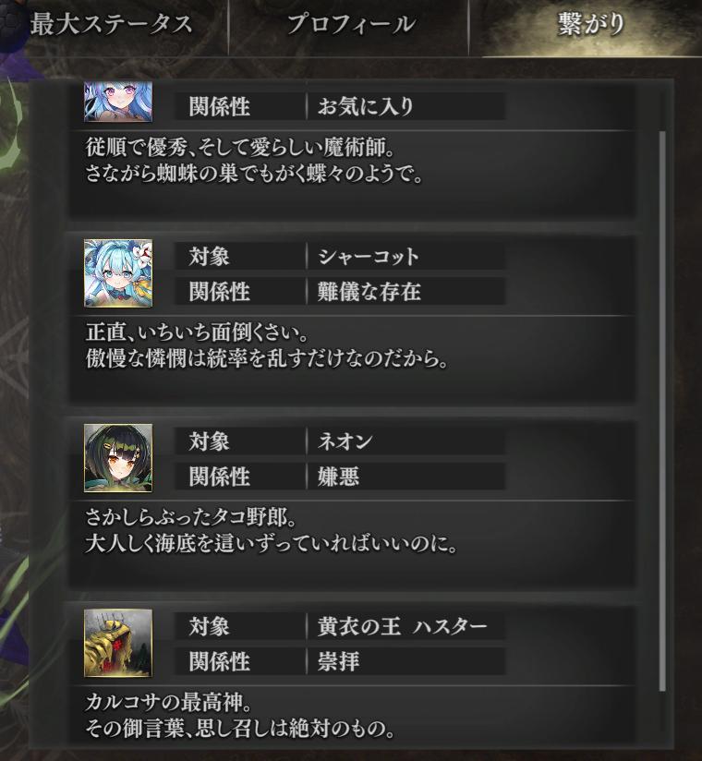Click the name ネオン in 対象 field

coord(345,441)
